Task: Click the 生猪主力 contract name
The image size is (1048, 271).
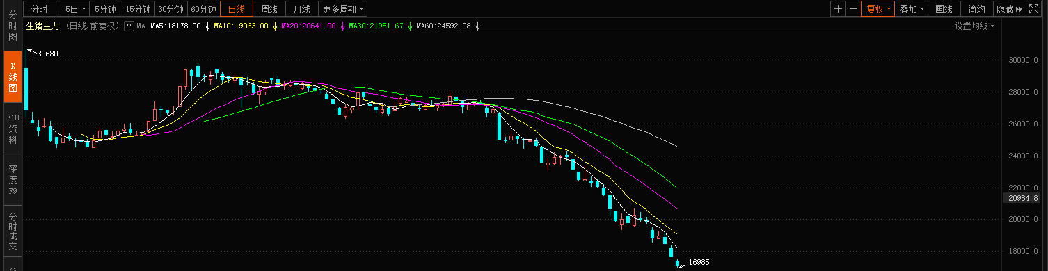Action: pos(43,26)
